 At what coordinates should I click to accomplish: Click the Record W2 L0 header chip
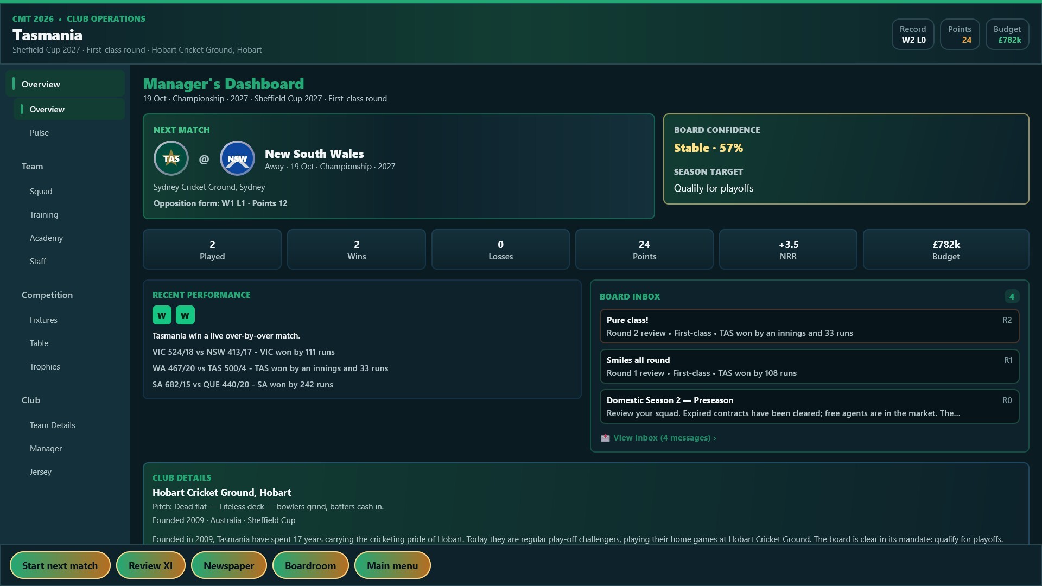913,34
